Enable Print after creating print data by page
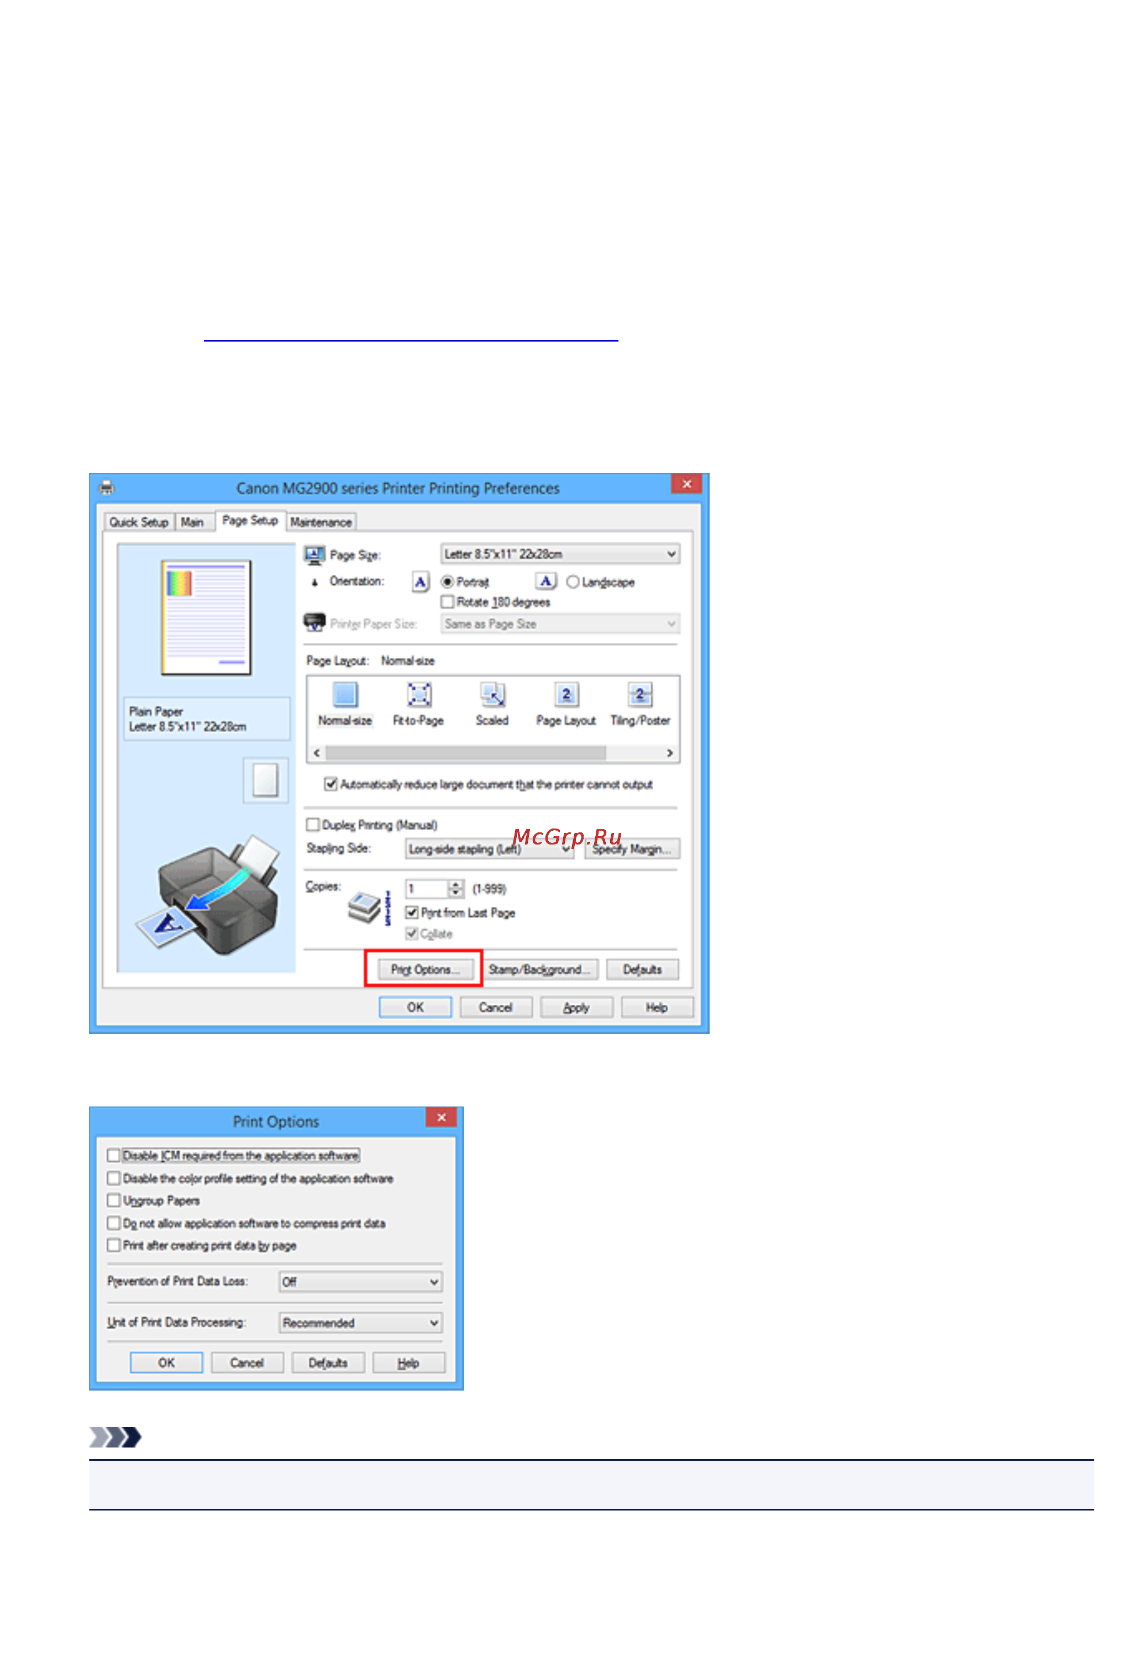The image size is (1128, 1673). [114, 1245]
